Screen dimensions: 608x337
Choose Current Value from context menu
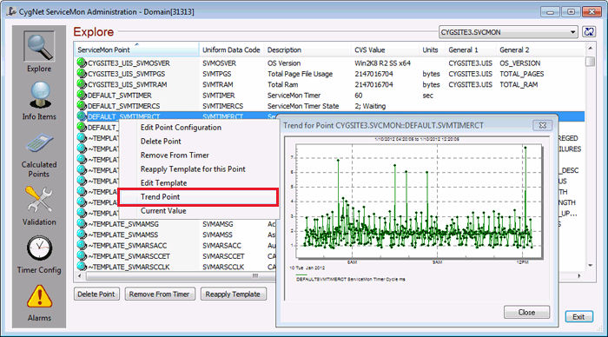[x=163, y=210]
